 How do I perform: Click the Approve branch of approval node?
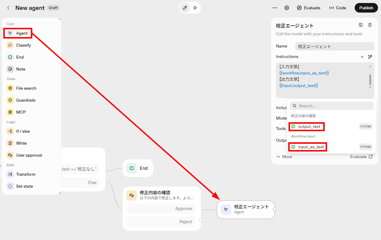161,209
